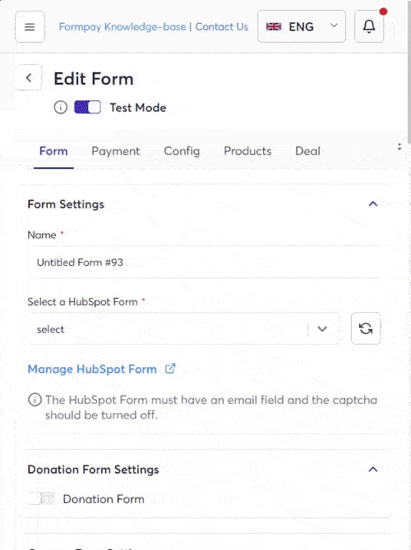
Task: Click the Edit Form heading
Action: [94, 79]
